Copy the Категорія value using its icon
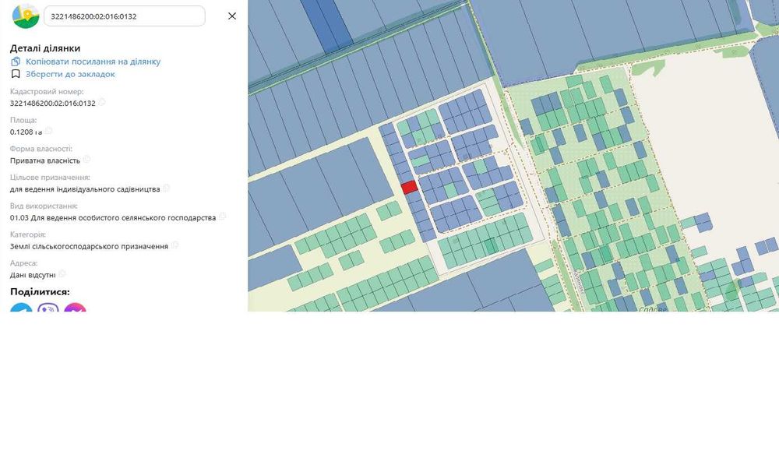This screenshot has width=779, height=472. click(x=174, y=245)
